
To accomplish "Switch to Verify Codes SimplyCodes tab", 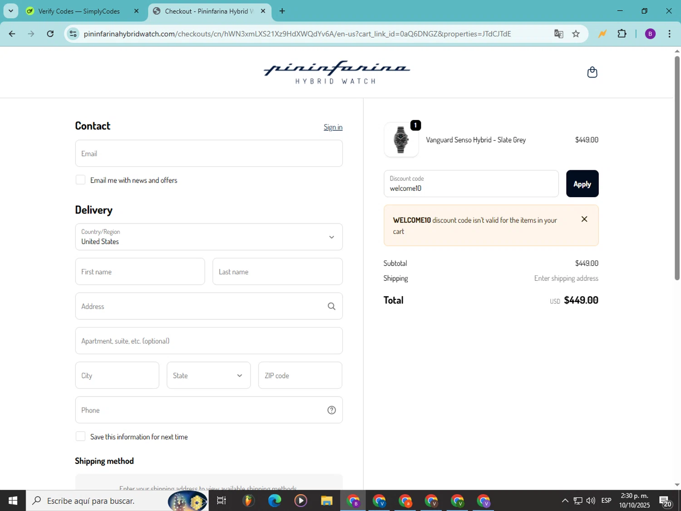I will tap(79, 11).
